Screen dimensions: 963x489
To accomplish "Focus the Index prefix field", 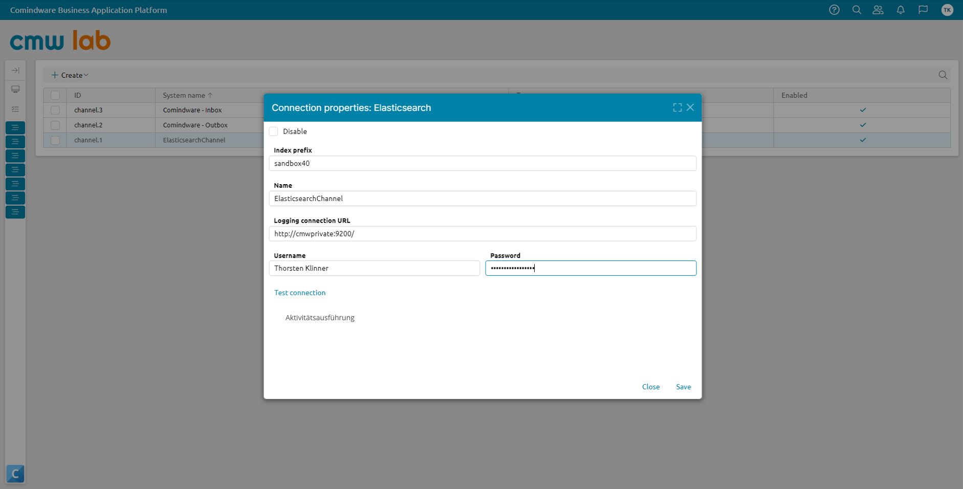I will 483,163.
